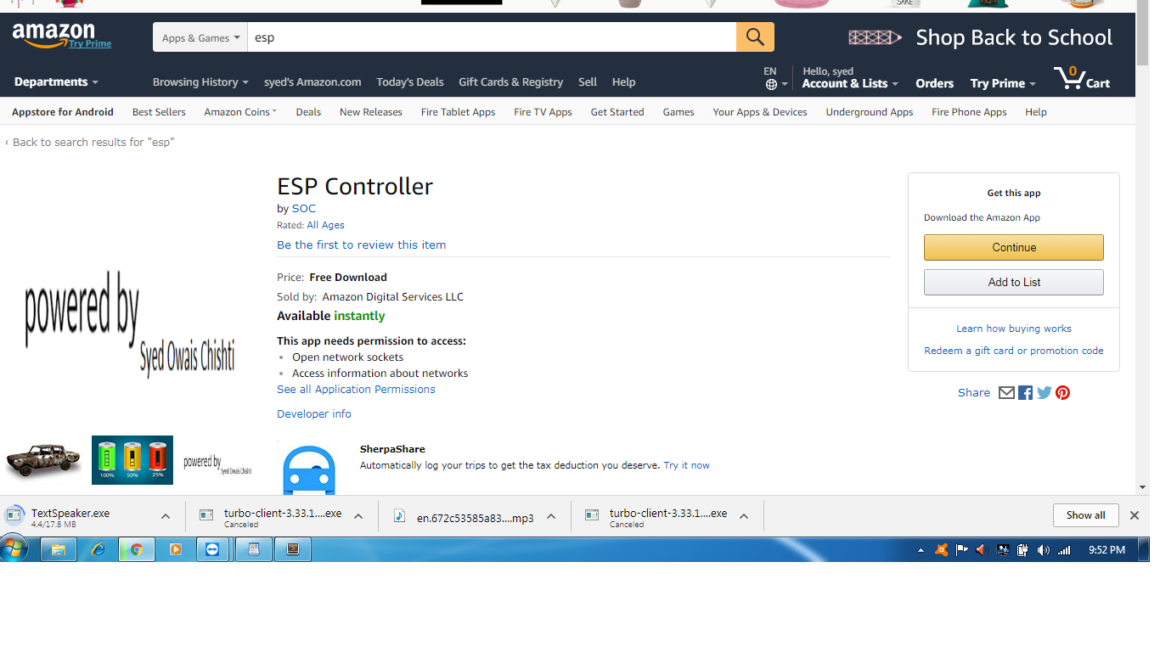Share on Pinterest
The height and width of the screenshot is (652, 1160).
pos(1062,392)
